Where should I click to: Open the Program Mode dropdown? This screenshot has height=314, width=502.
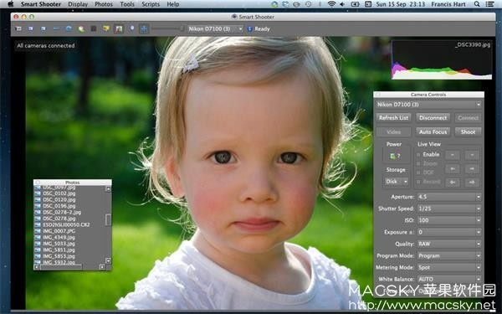[x=449, y=255]
